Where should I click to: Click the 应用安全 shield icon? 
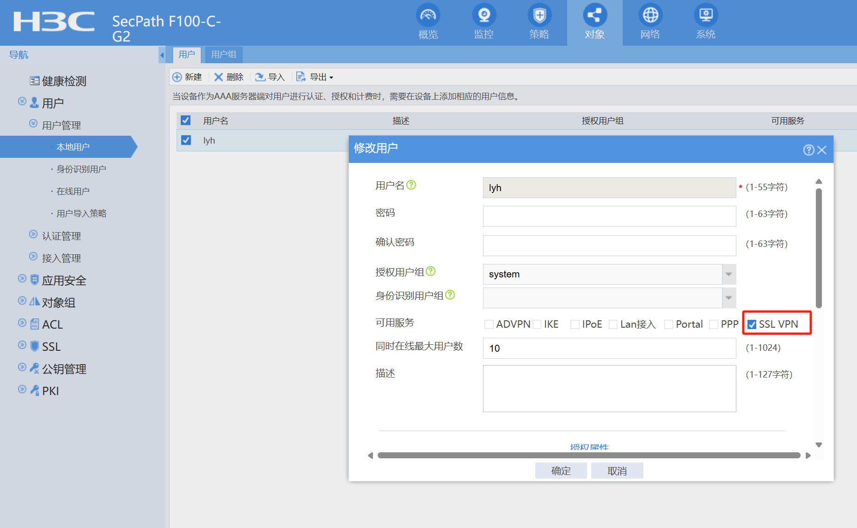(34, 280)
